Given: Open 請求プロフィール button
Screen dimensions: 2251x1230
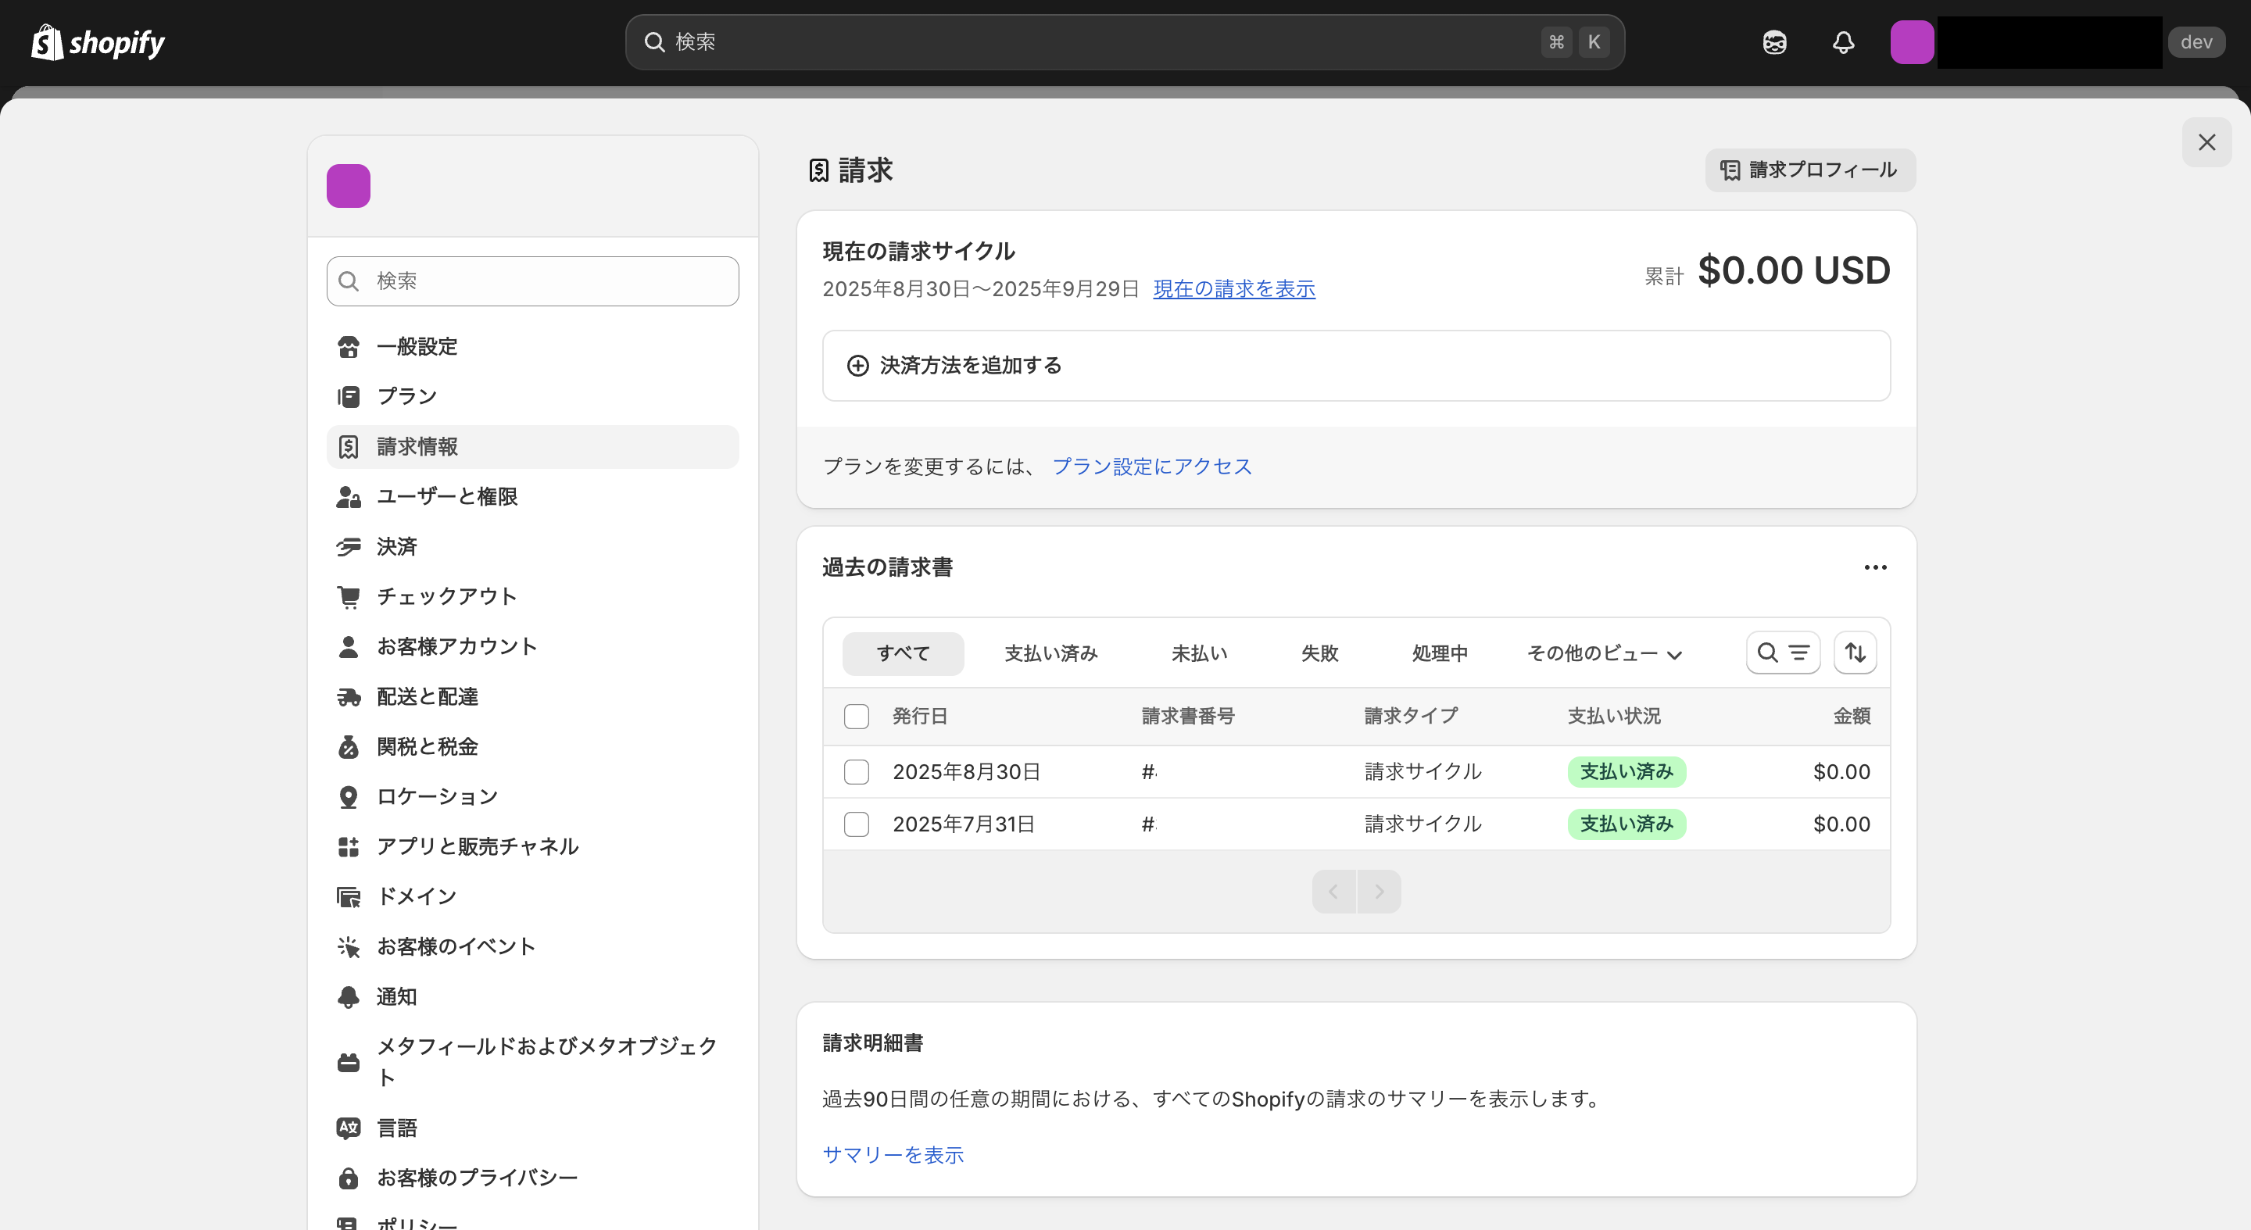Looking at the screenshot, I should click(1809, 170).
